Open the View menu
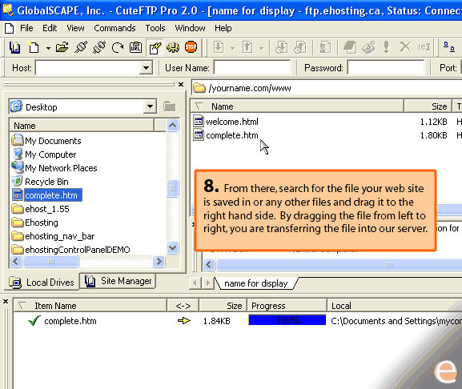This screenshot has height=389, width=462. pyautogui.click(x=75, y=28)
